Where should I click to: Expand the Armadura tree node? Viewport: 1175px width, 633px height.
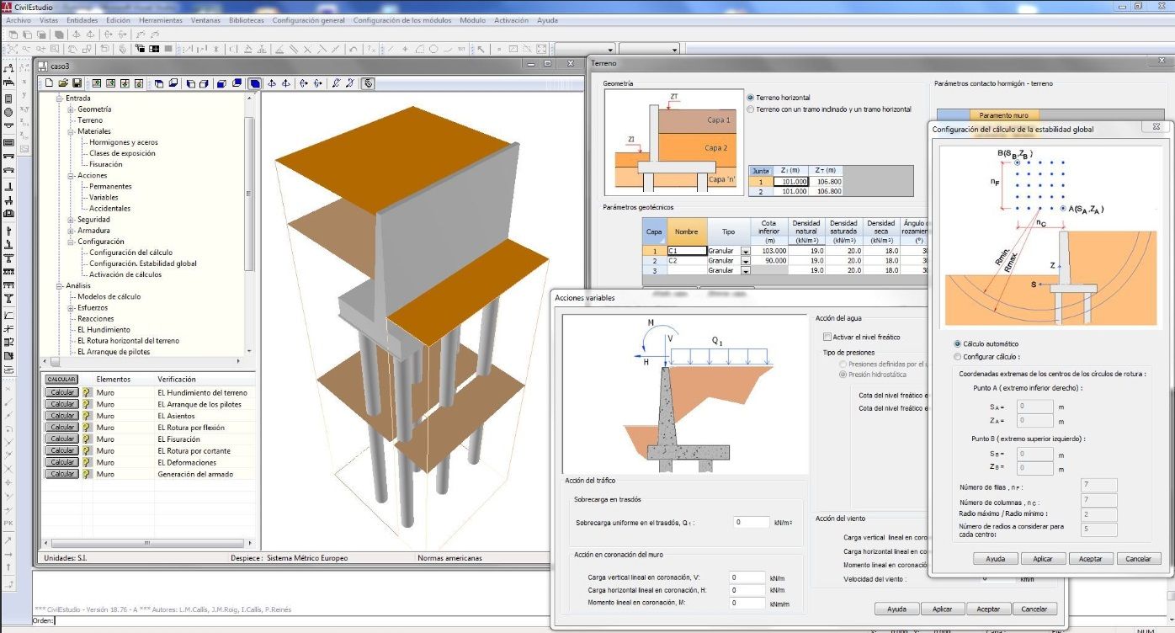pyautogui.click(x=71, y=231)
